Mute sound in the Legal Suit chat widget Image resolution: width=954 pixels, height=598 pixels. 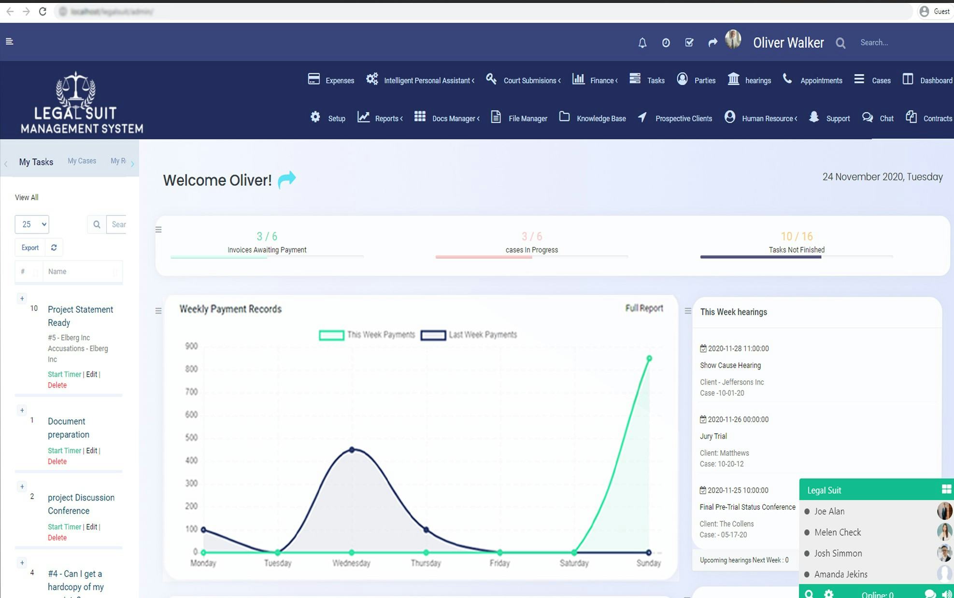pyautogui.click(x=945, y=594)
